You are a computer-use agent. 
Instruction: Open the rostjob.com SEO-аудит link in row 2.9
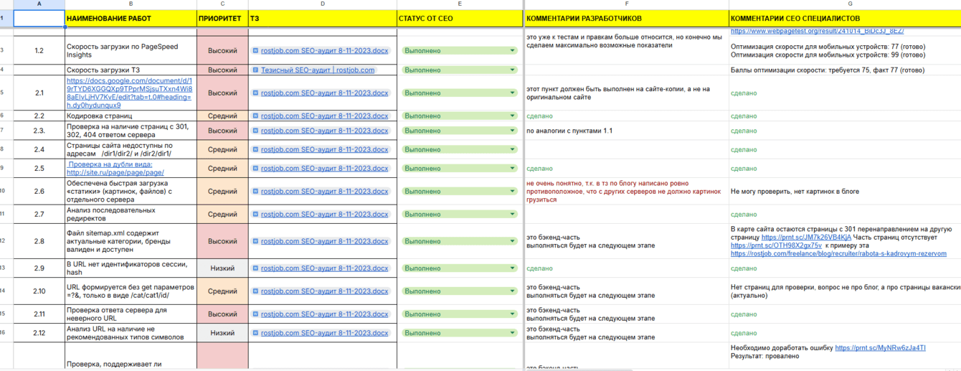(324, 268)
